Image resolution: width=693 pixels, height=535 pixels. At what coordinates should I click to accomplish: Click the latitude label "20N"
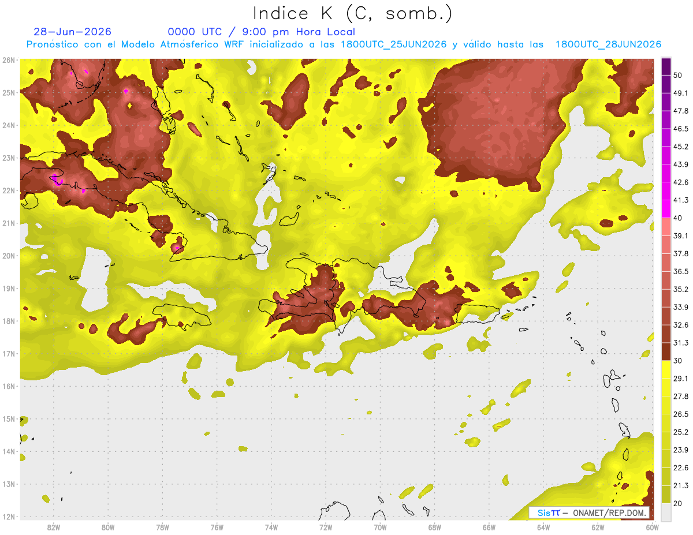click(x=9, y=256)
